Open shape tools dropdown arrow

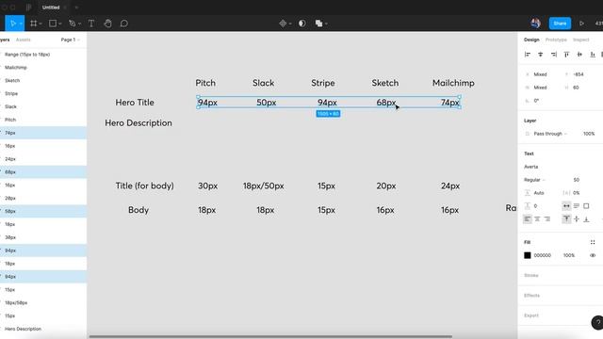[60, 24]
